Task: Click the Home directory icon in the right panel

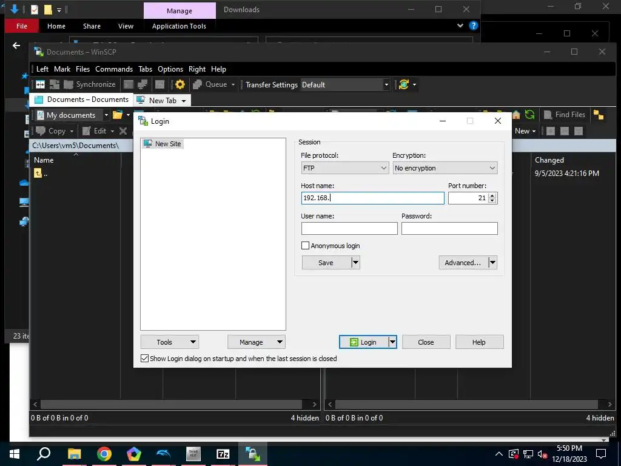Action: click(x=516, y=115)
